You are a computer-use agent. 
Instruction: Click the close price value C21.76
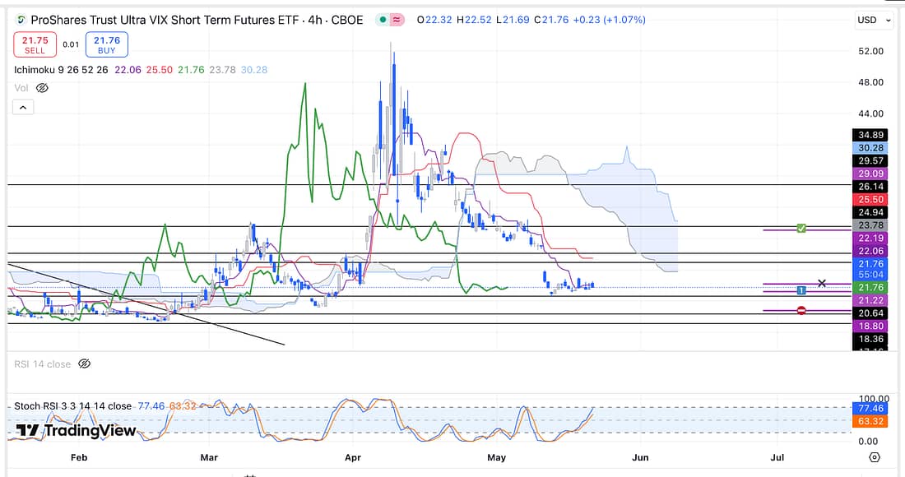(x=551, y=20)
